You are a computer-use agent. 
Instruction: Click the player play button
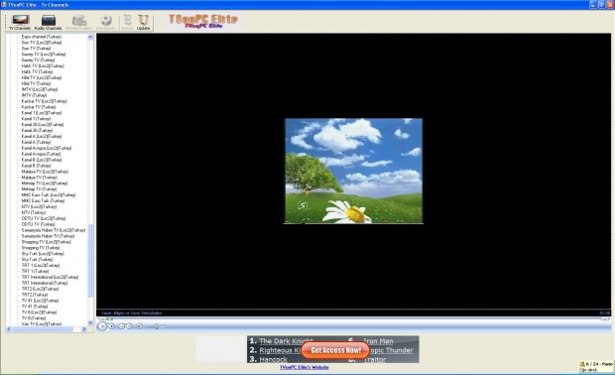[x=102, y=326]
